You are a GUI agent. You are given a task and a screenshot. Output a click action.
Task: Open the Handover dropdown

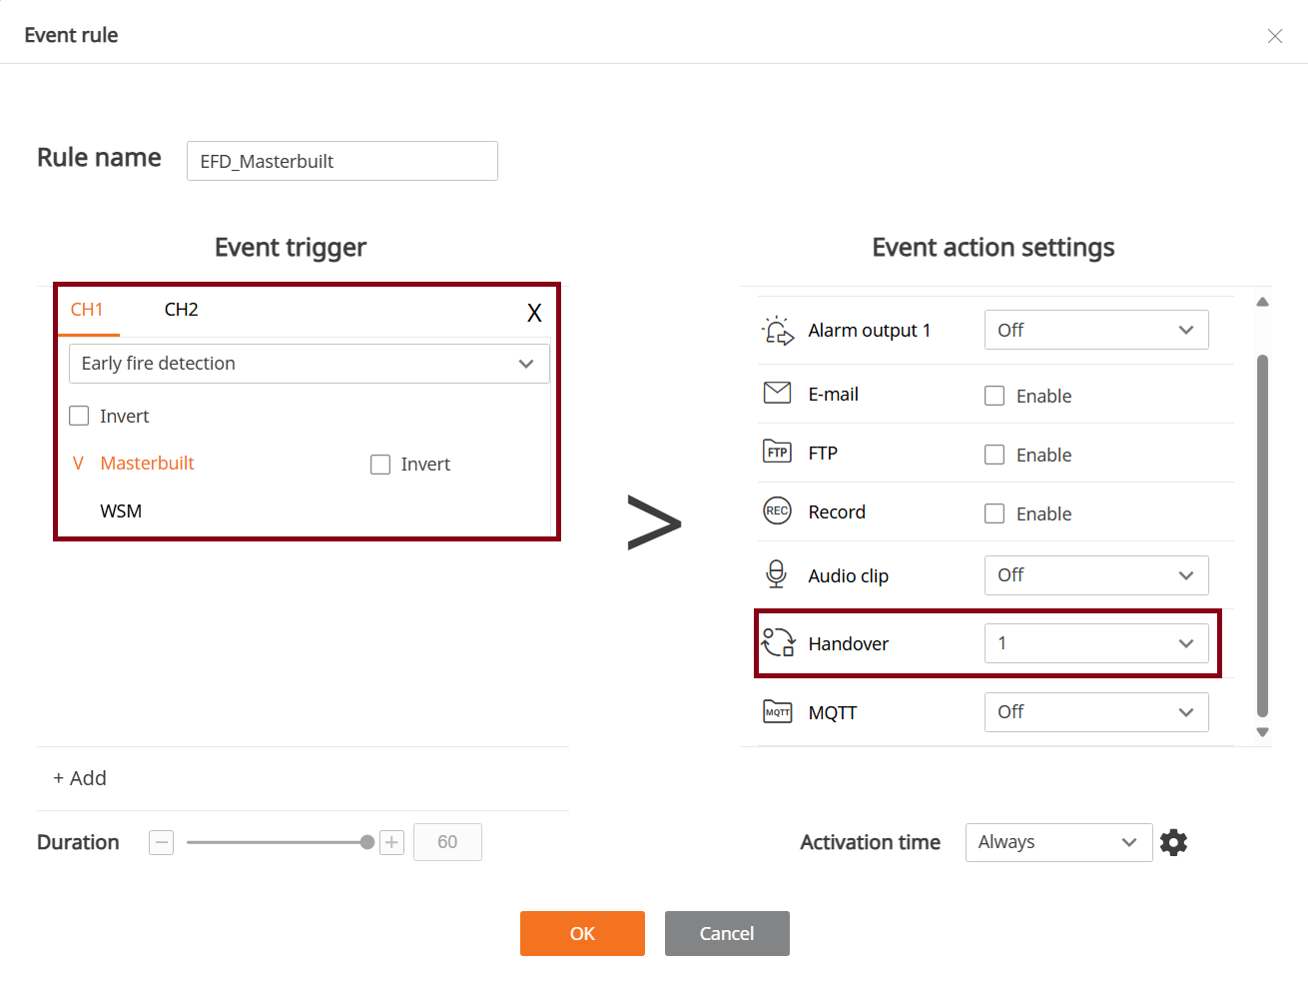tap(1095, 643)
